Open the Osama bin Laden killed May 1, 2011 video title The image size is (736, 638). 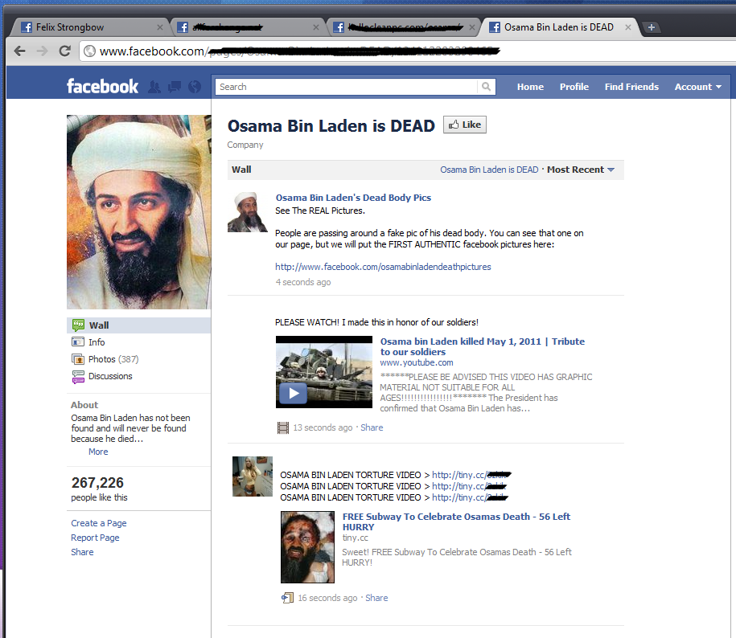click(x=483, y=346)
